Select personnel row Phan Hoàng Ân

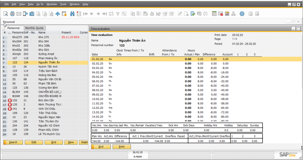tap(45, 58)
